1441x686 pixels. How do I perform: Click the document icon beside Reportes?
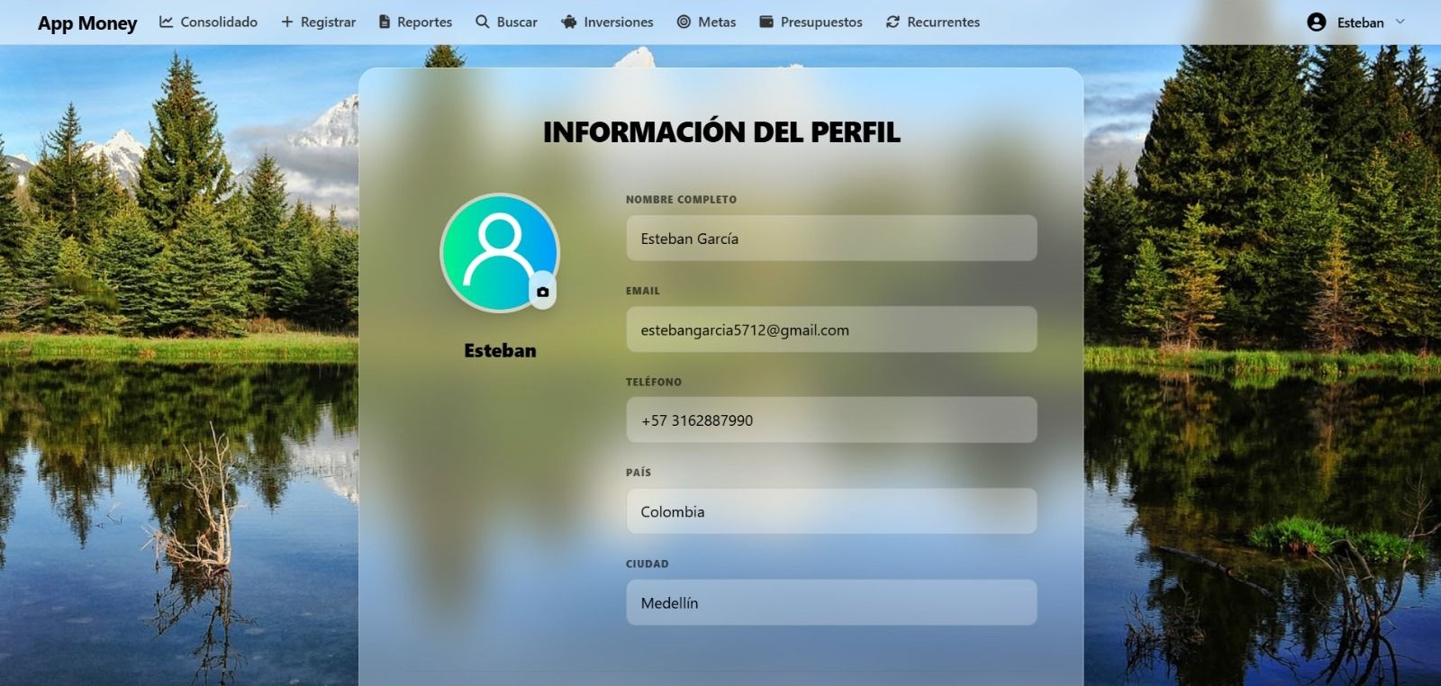tap(385, 22)
